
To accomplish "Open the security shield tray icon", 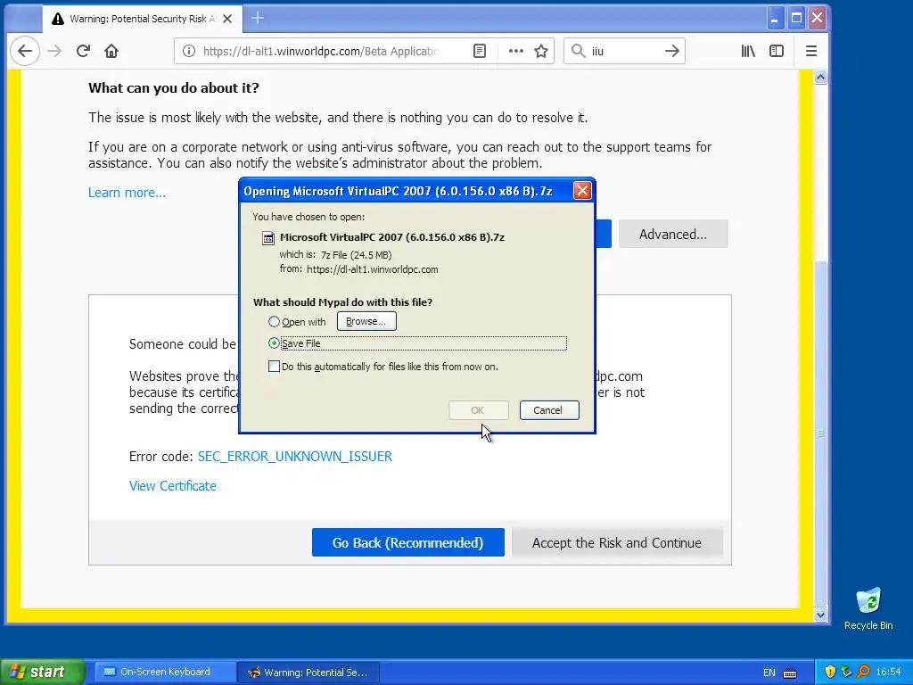I will 830,672.
